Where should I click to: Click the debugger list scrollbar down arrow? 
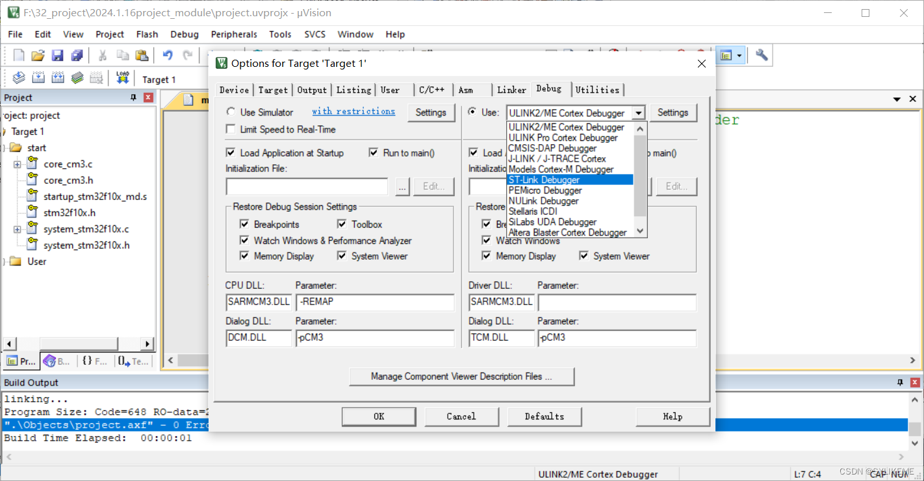(x=641, y=231)
